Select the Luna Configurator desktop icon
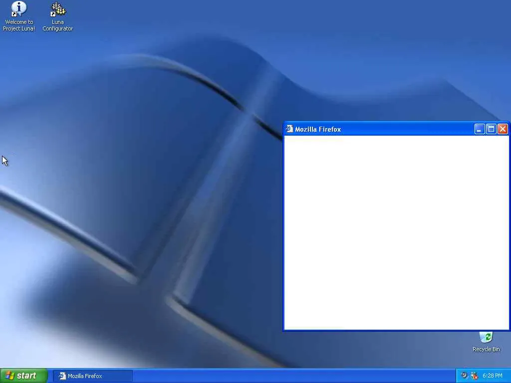 (58, 16)
